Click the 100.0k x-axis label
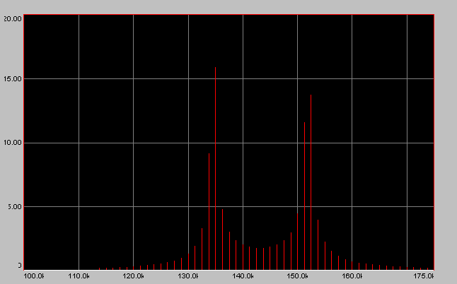Screen dimensions: 457x284 click(x=33, y=276)
